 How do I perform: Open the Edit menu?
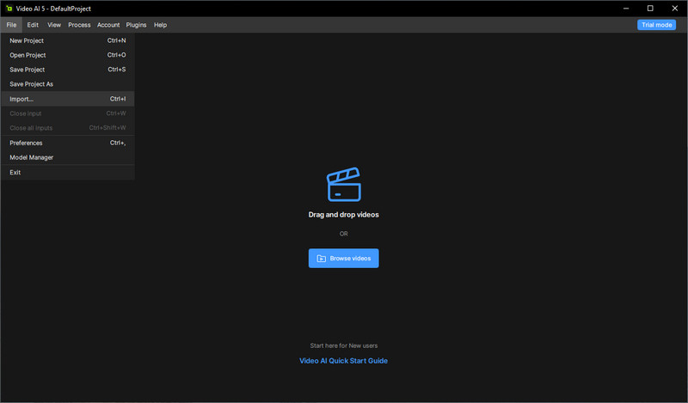click(33, 25)
